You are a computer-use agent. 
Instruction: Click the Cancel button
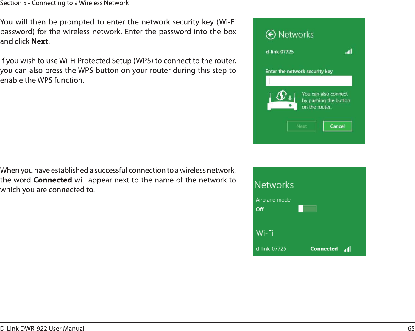pyautogui.click(x=337, y=126)
